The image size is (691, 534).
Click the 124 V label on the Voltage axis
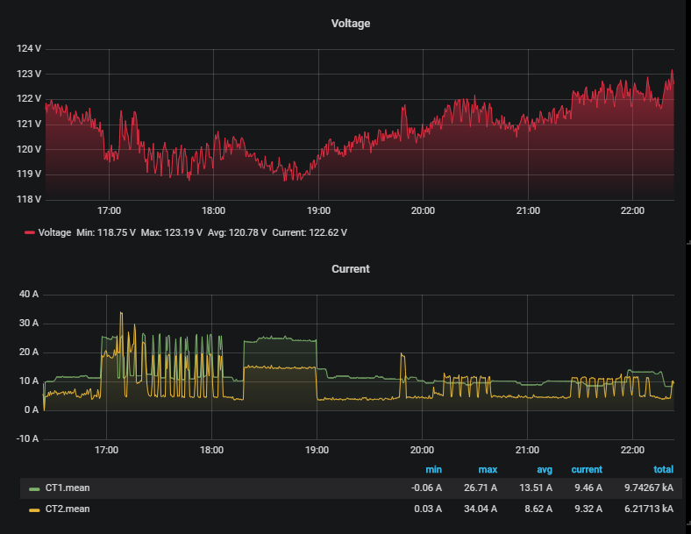[29, 49]
